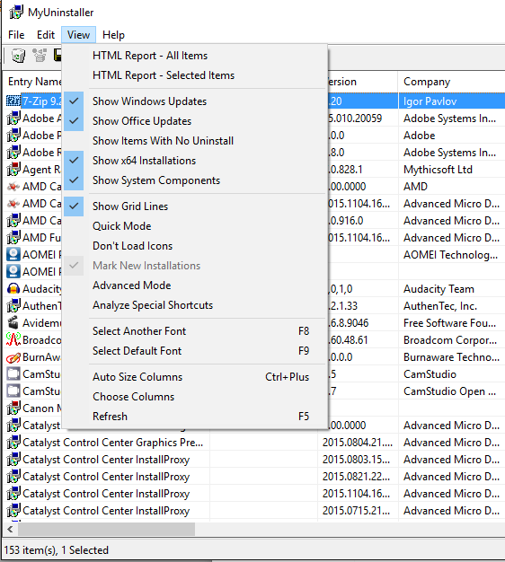505x562 pixels.
Task: Click version 2015.0821.22... cell
Action: 358,477
